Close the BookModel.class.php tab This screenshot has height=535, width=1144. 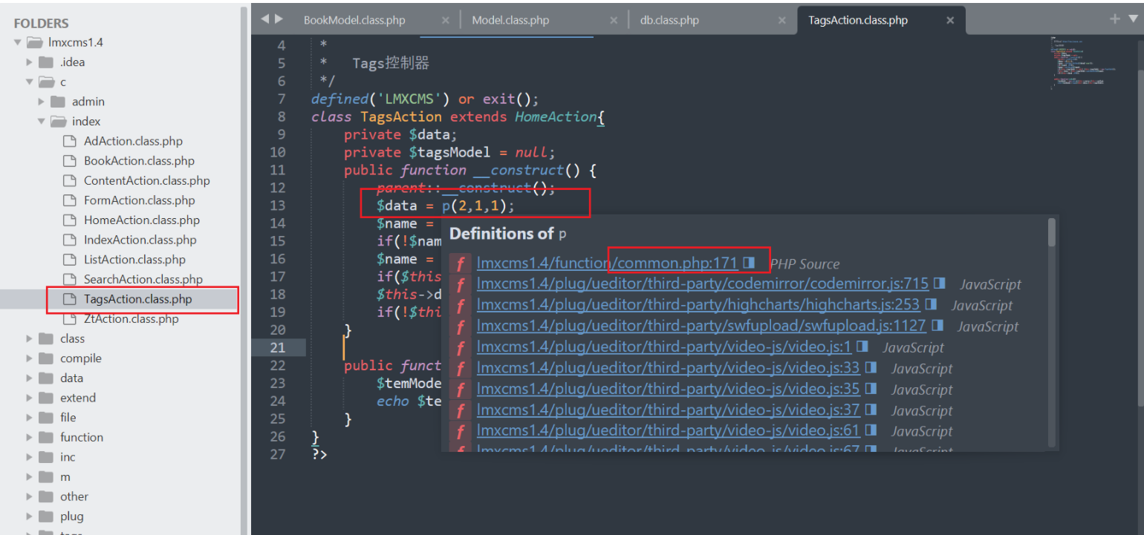coord(446,20)
